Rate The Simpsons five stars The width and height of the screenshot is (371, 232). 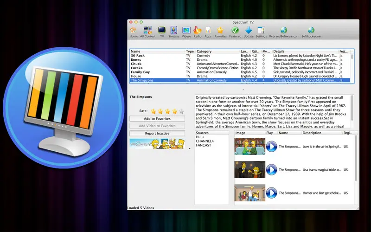181,111
